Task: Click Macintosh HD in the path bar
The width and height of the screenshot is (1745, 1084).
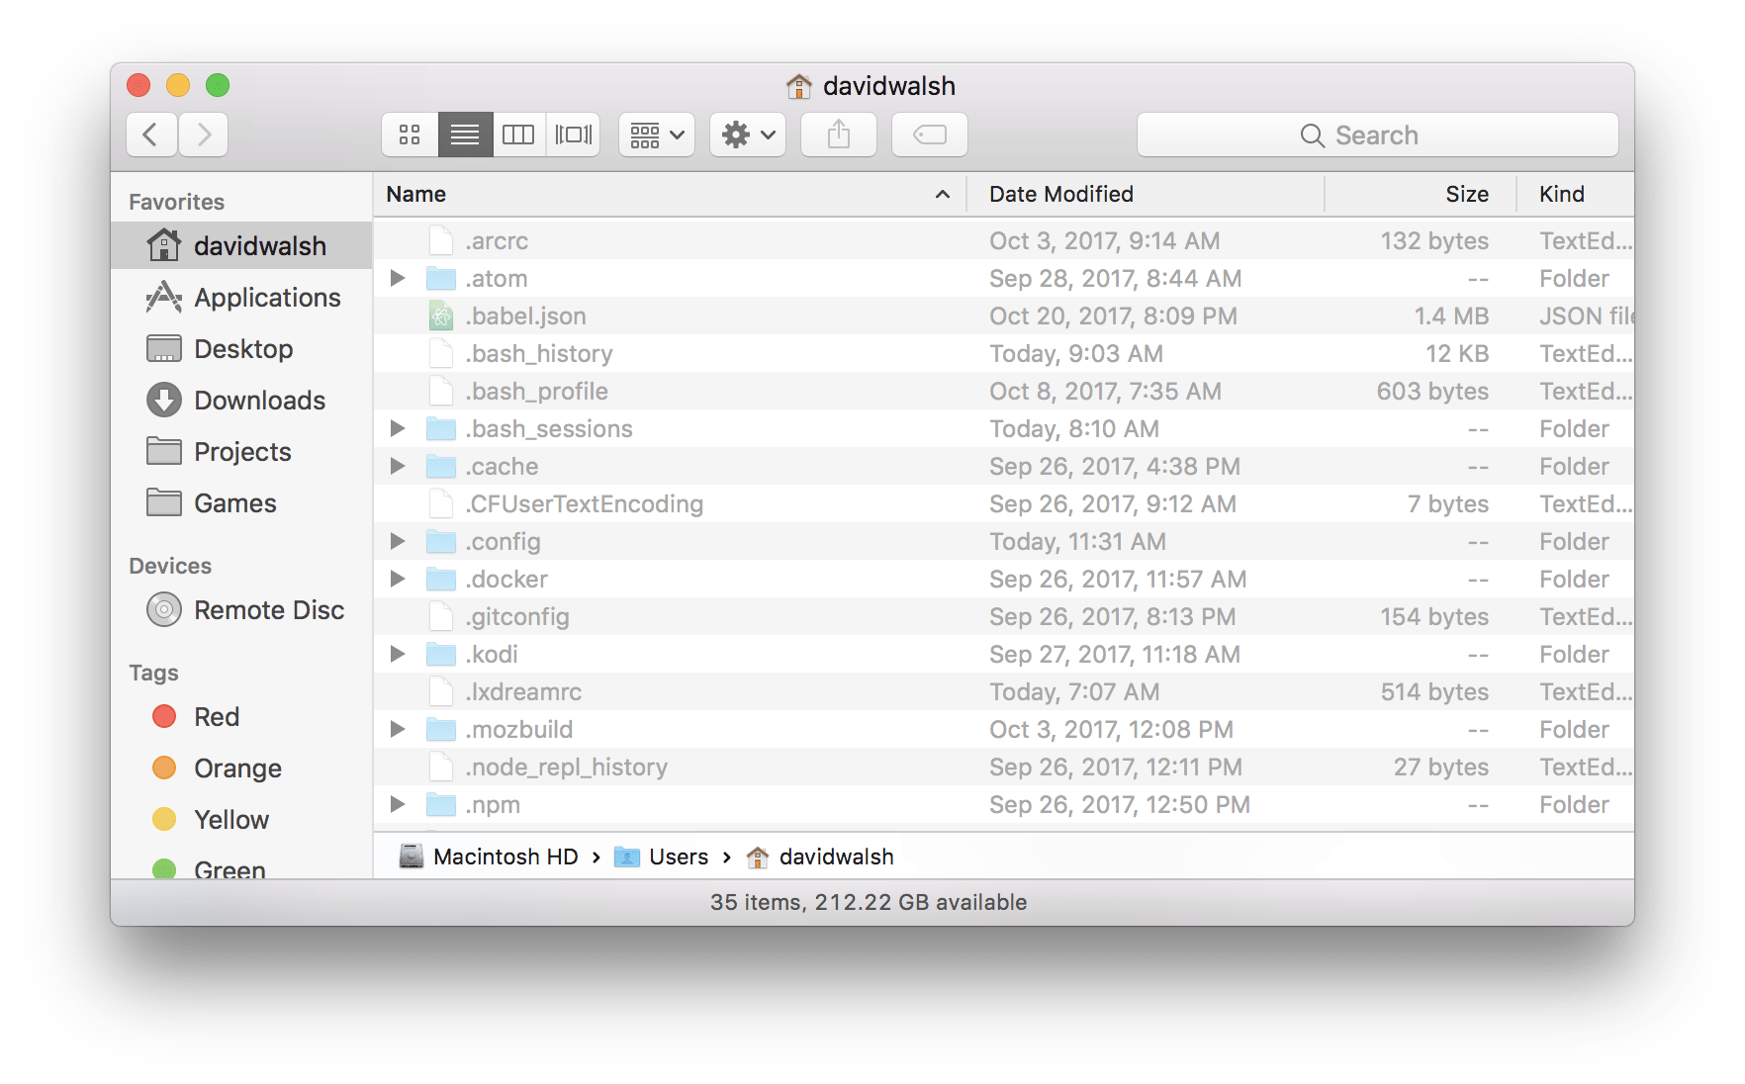Action: [506, 857]
